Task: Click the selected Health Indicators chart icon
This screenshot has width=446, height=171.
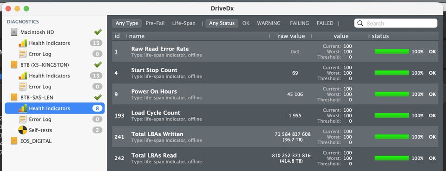Action: pyautogui.click(x=23, y=108)
